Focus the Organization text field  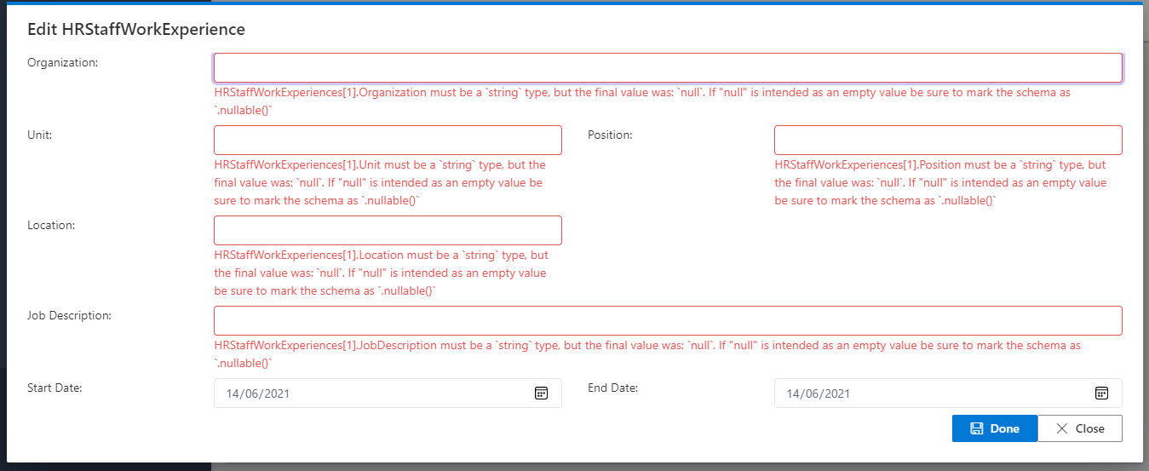coord(667,68)
